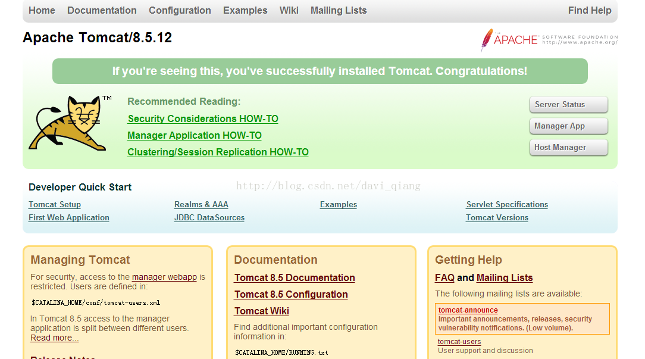Viewport: 645px width, 359px height.
Task: Click the tomcat-announce mailing list link
Action: [468, 310]
